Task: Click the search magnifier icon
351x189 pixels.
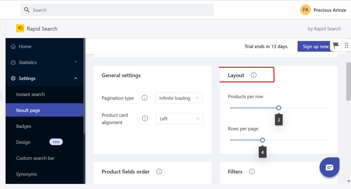Action: (x=27, y=10)
